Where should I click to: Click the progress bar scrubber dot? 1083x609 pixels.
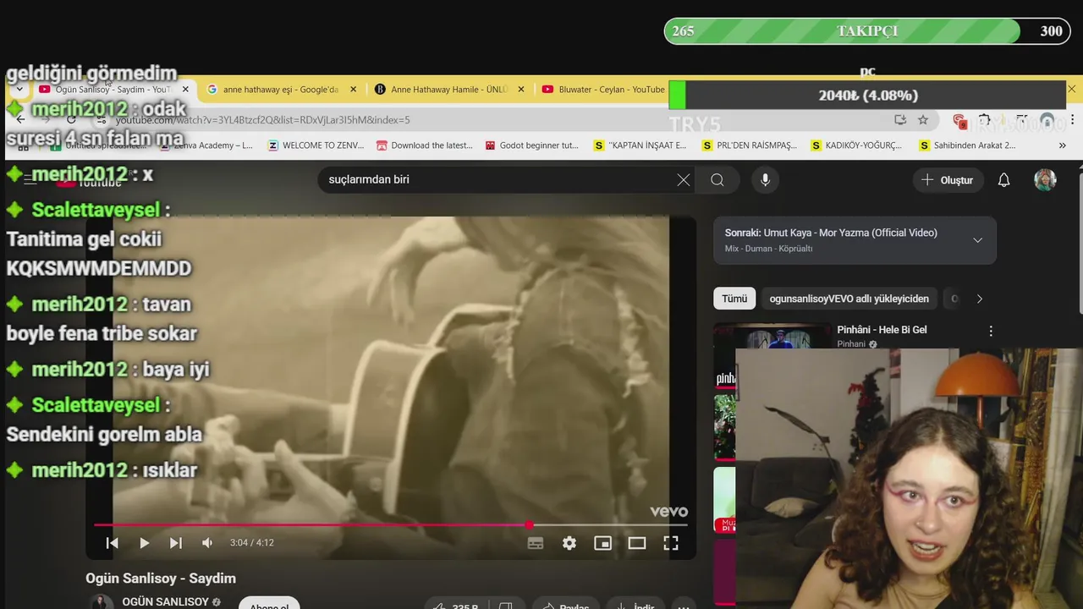[529, 525]
